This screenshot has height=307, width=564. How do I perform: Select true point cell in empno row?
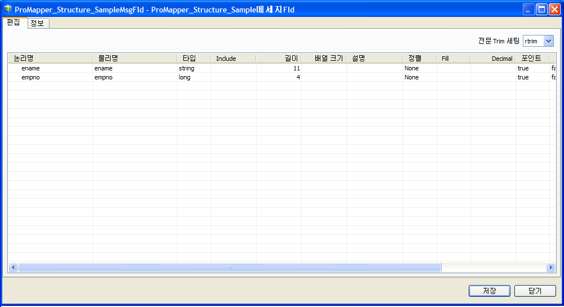click(x=533, y=77)
